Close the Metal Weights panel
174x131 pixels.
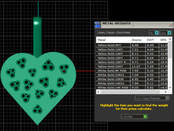pyautogui.click(x=171, y=25)
